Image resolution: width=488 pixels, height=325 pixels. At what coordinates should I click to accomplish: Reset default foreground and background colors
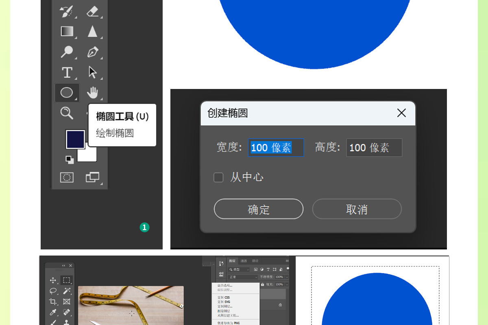point(70,160)
